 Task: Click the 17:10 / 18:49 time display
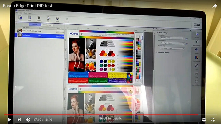(x=43, y=120)
